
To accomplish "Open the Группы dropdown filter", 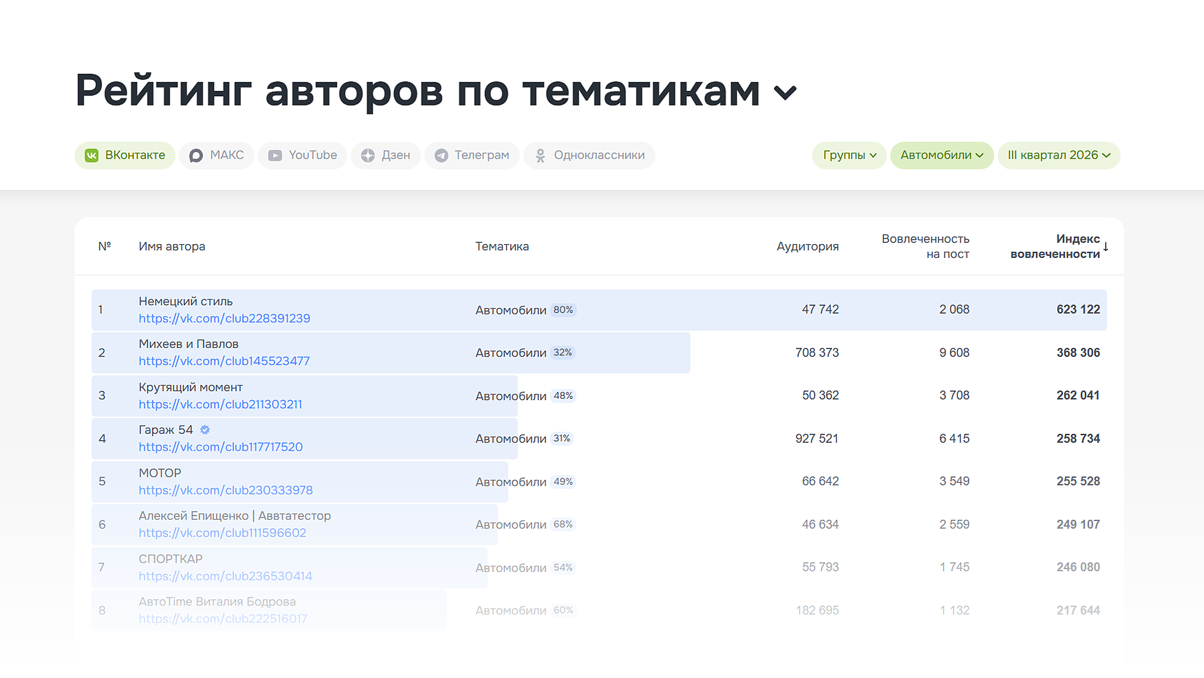I will [x=849, y=155].
